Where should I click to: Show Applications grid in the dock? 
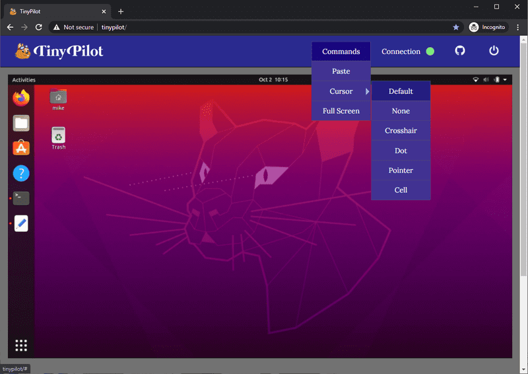click(x=21, y=346)
